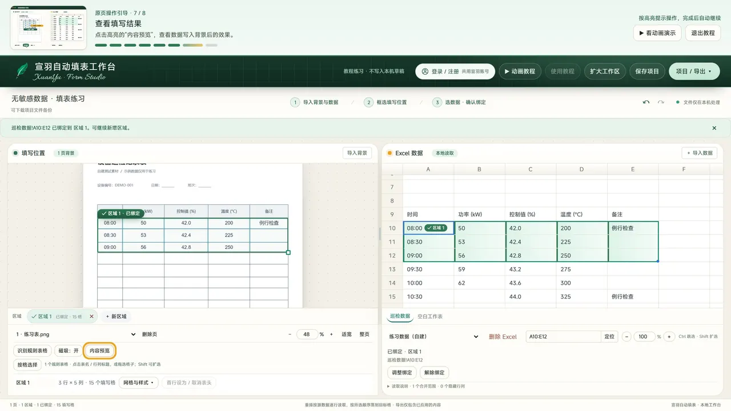
Task: Click the undo arrow icon
Action: (646, 102)
